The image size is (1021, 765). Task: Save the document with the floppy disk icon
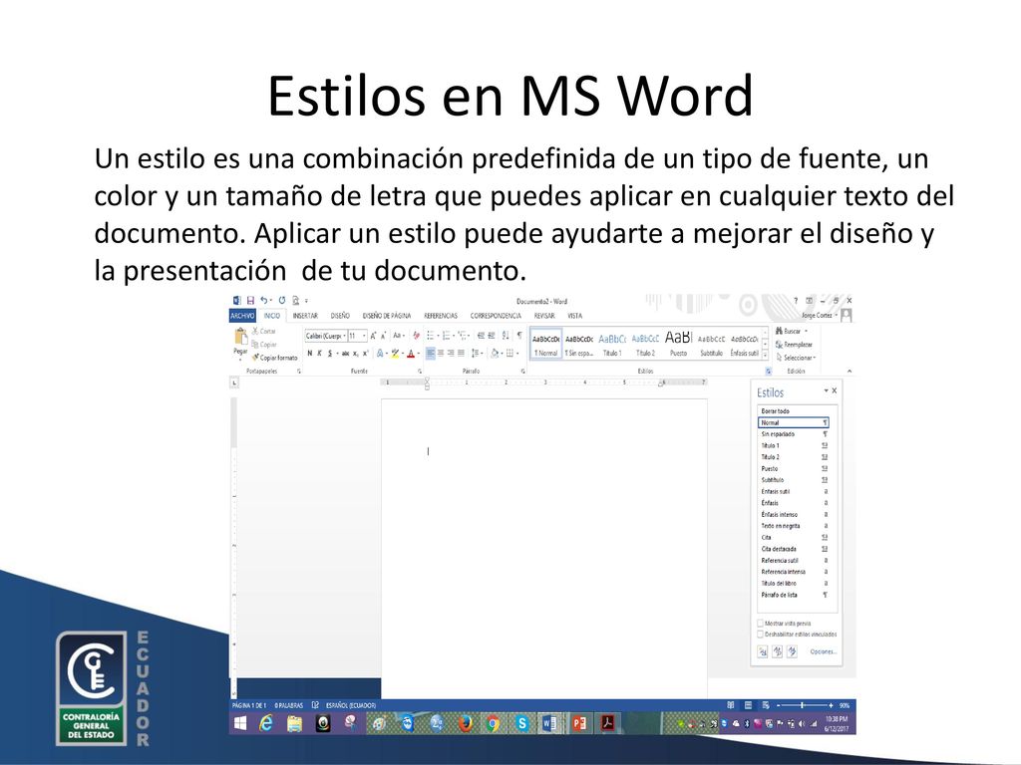(x=250, y=301)
